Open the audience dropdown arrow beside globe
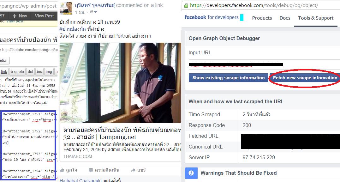The image size is (340, 182). point(95,12)
